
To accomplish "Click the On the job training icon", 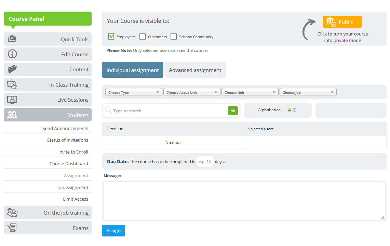I will [12, 213].
